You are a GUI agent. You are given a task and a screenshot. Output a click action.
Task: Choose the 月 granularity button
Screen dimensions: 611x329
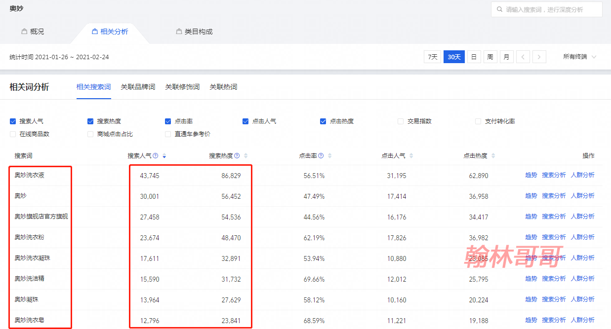point(506,57)
